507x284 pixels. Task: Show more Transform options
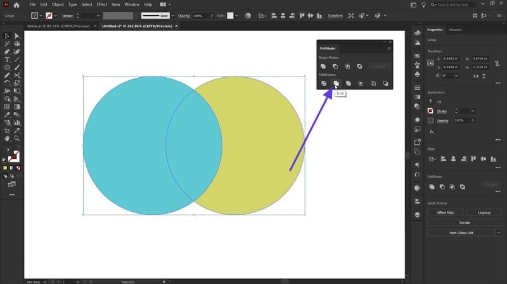[x=497, y=83]
